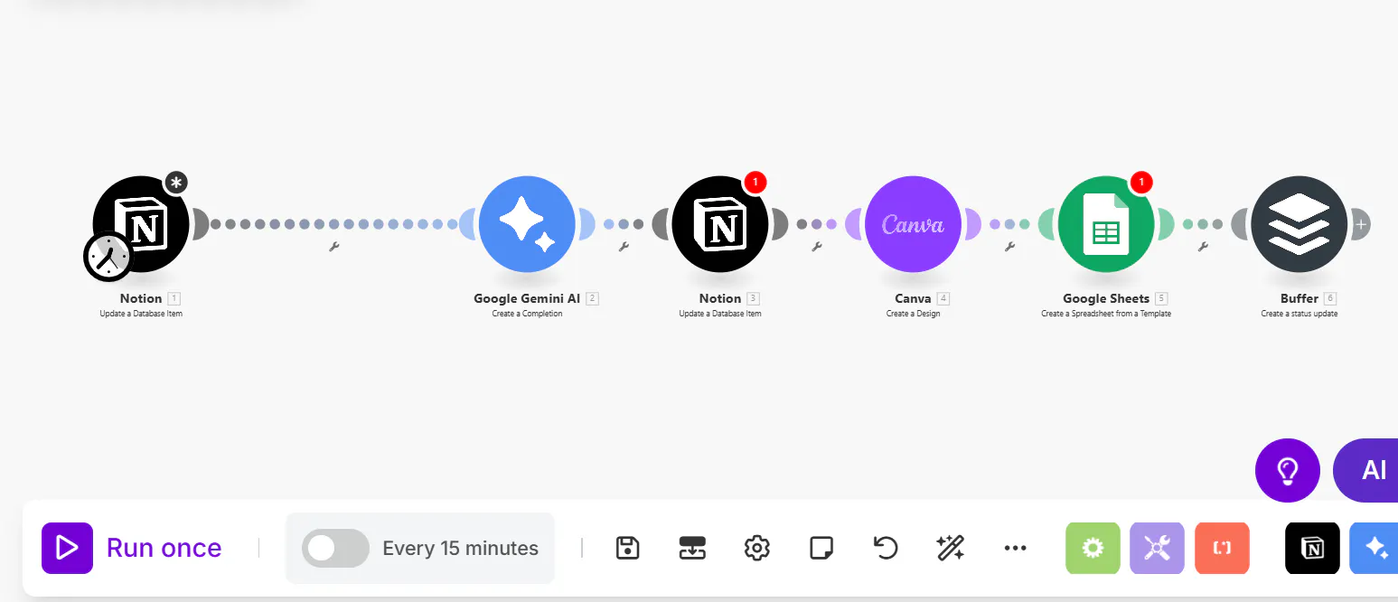Add another module after Buffer with plus
This screenshot has height=602, width=1398.
point(1361,224)
